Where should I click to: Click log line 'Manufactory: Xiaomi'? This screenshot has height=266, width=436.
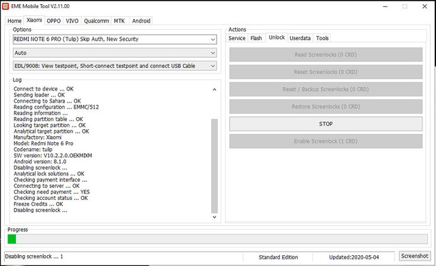coord(37,137)
